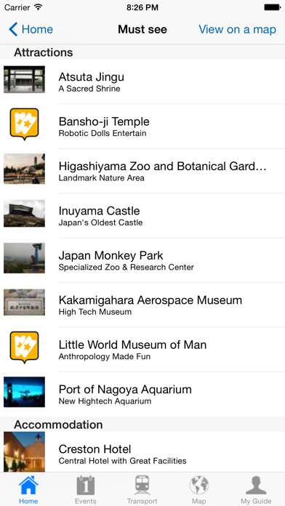Open the Creston Hotel accommodation entry
285x506 pixels.
point(142,452)
